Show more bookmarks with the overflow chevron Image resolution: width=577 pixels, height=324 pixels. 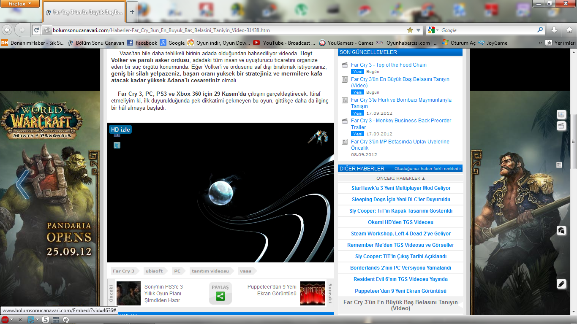click(540, 43)
